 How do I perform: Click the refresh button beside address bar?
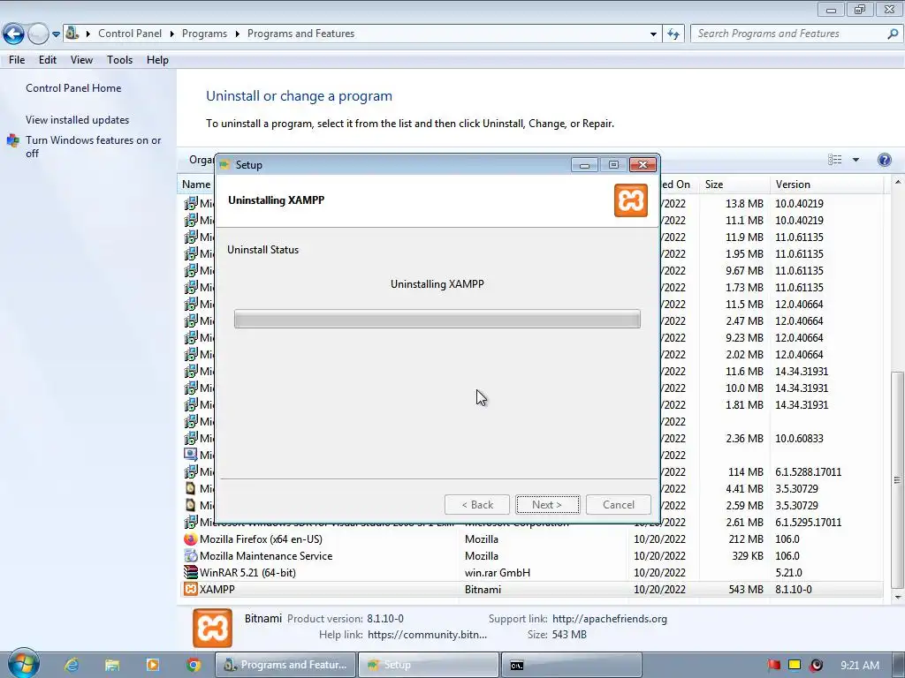673,34
